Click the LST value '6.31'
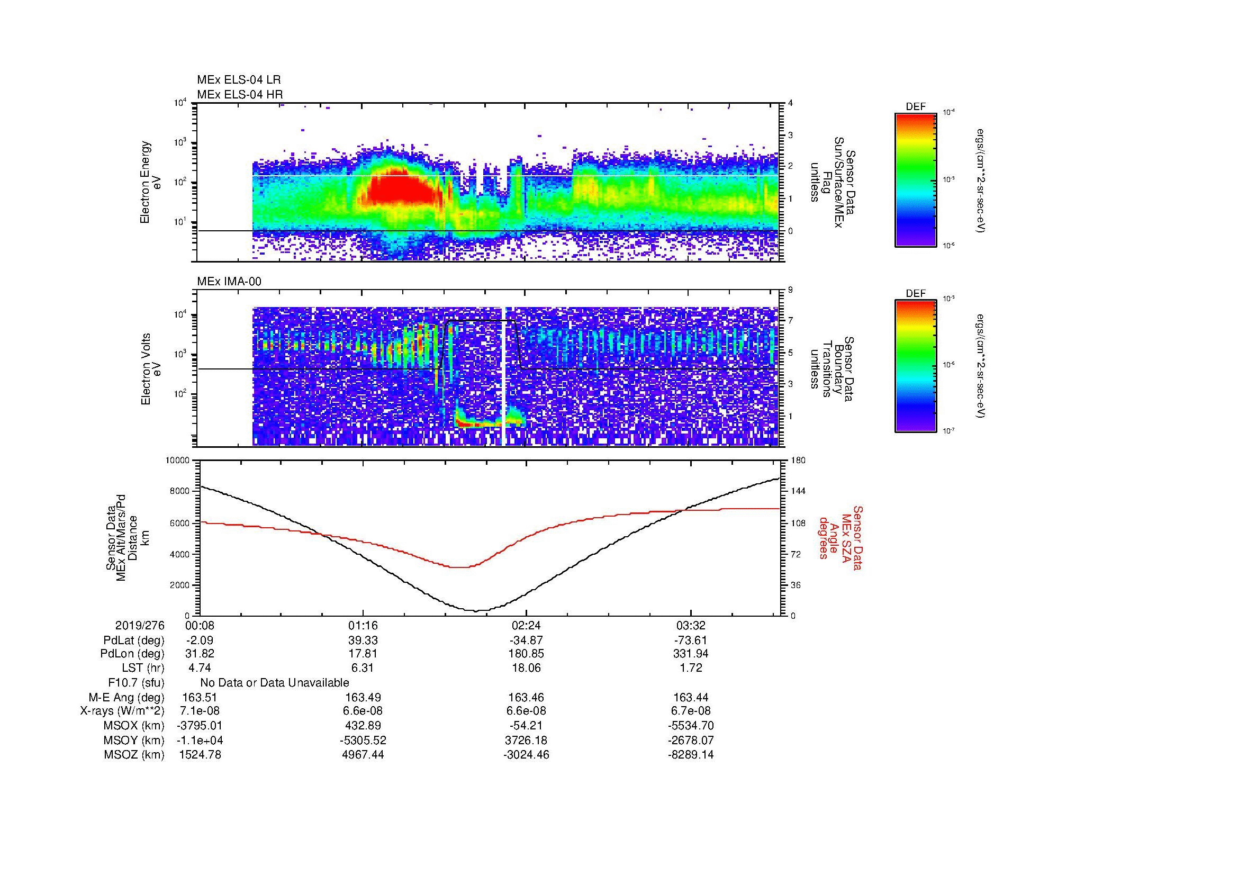 363,668
